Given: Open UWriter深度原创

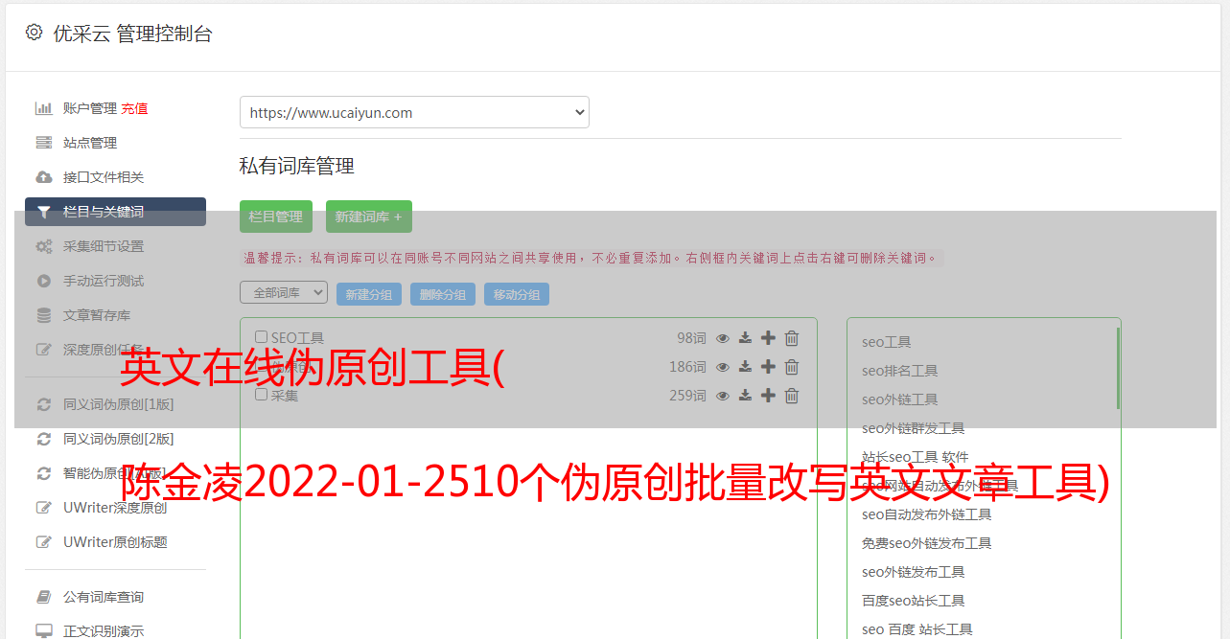Looking at the screenshot, I should (x=115, y=508).
